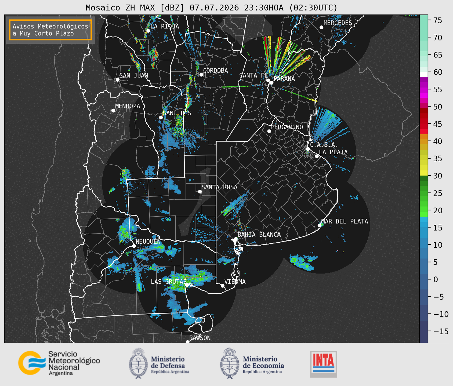Click the Córdoba city marker dot
Screen dimensions: 453x386
201,75
